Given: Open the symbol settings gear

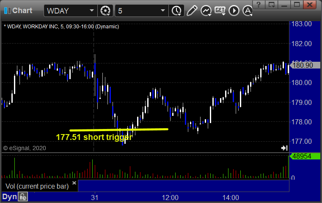Looking at the screenshot, I should tap(105, 11).
